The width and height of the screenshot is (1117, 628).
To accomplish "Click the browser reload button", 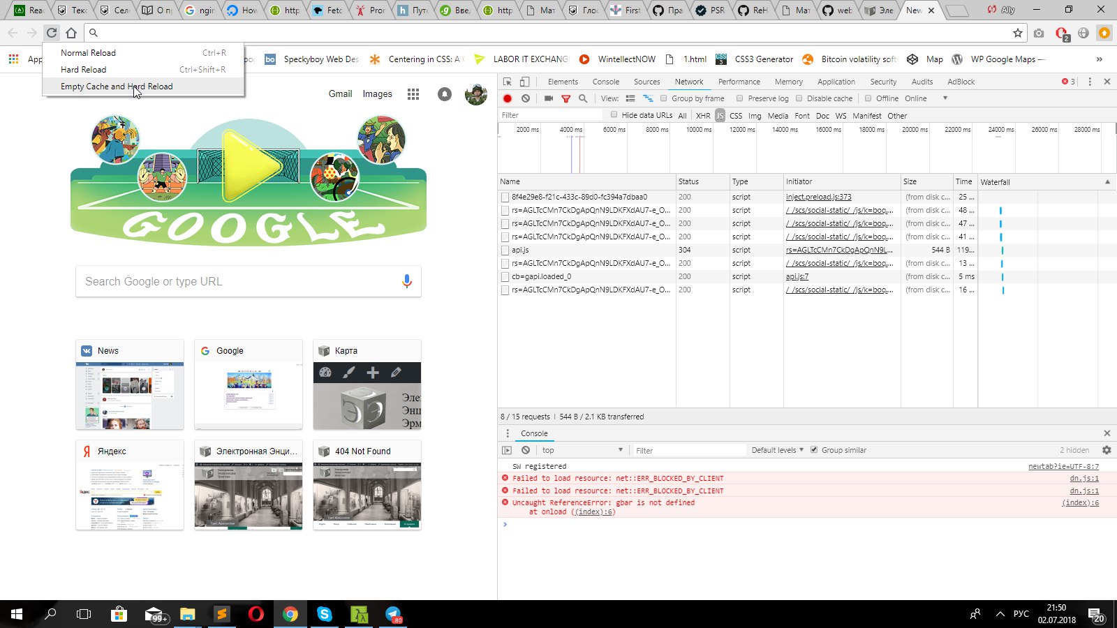I will point(52,33).
